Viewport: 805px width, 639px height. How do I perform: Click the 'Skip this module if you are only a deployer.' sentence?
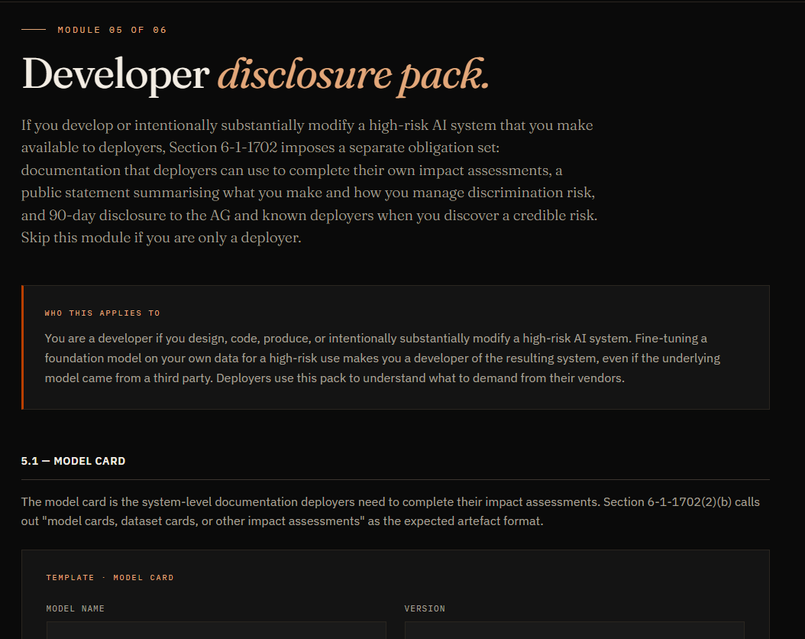click(161, 238)
